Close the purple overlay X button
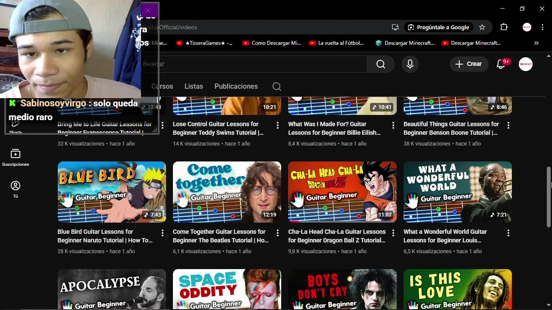Screen dimensions: 552x310 pyautogui.click(x=148, y=10)
